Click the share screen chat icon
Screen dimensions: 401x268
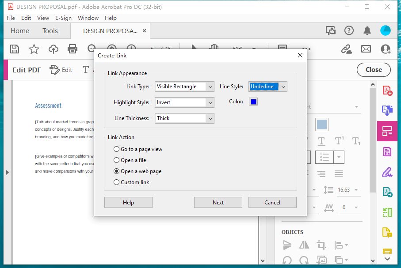331,30
